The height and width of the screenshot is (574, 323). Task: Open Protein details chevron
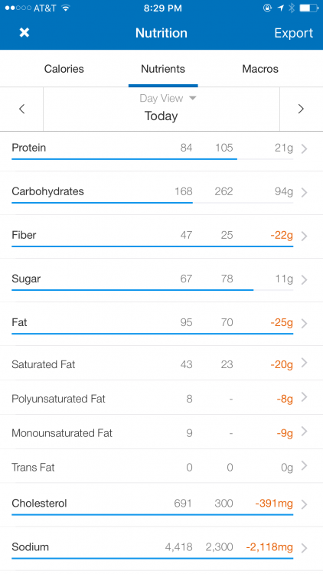coord(304,148)
